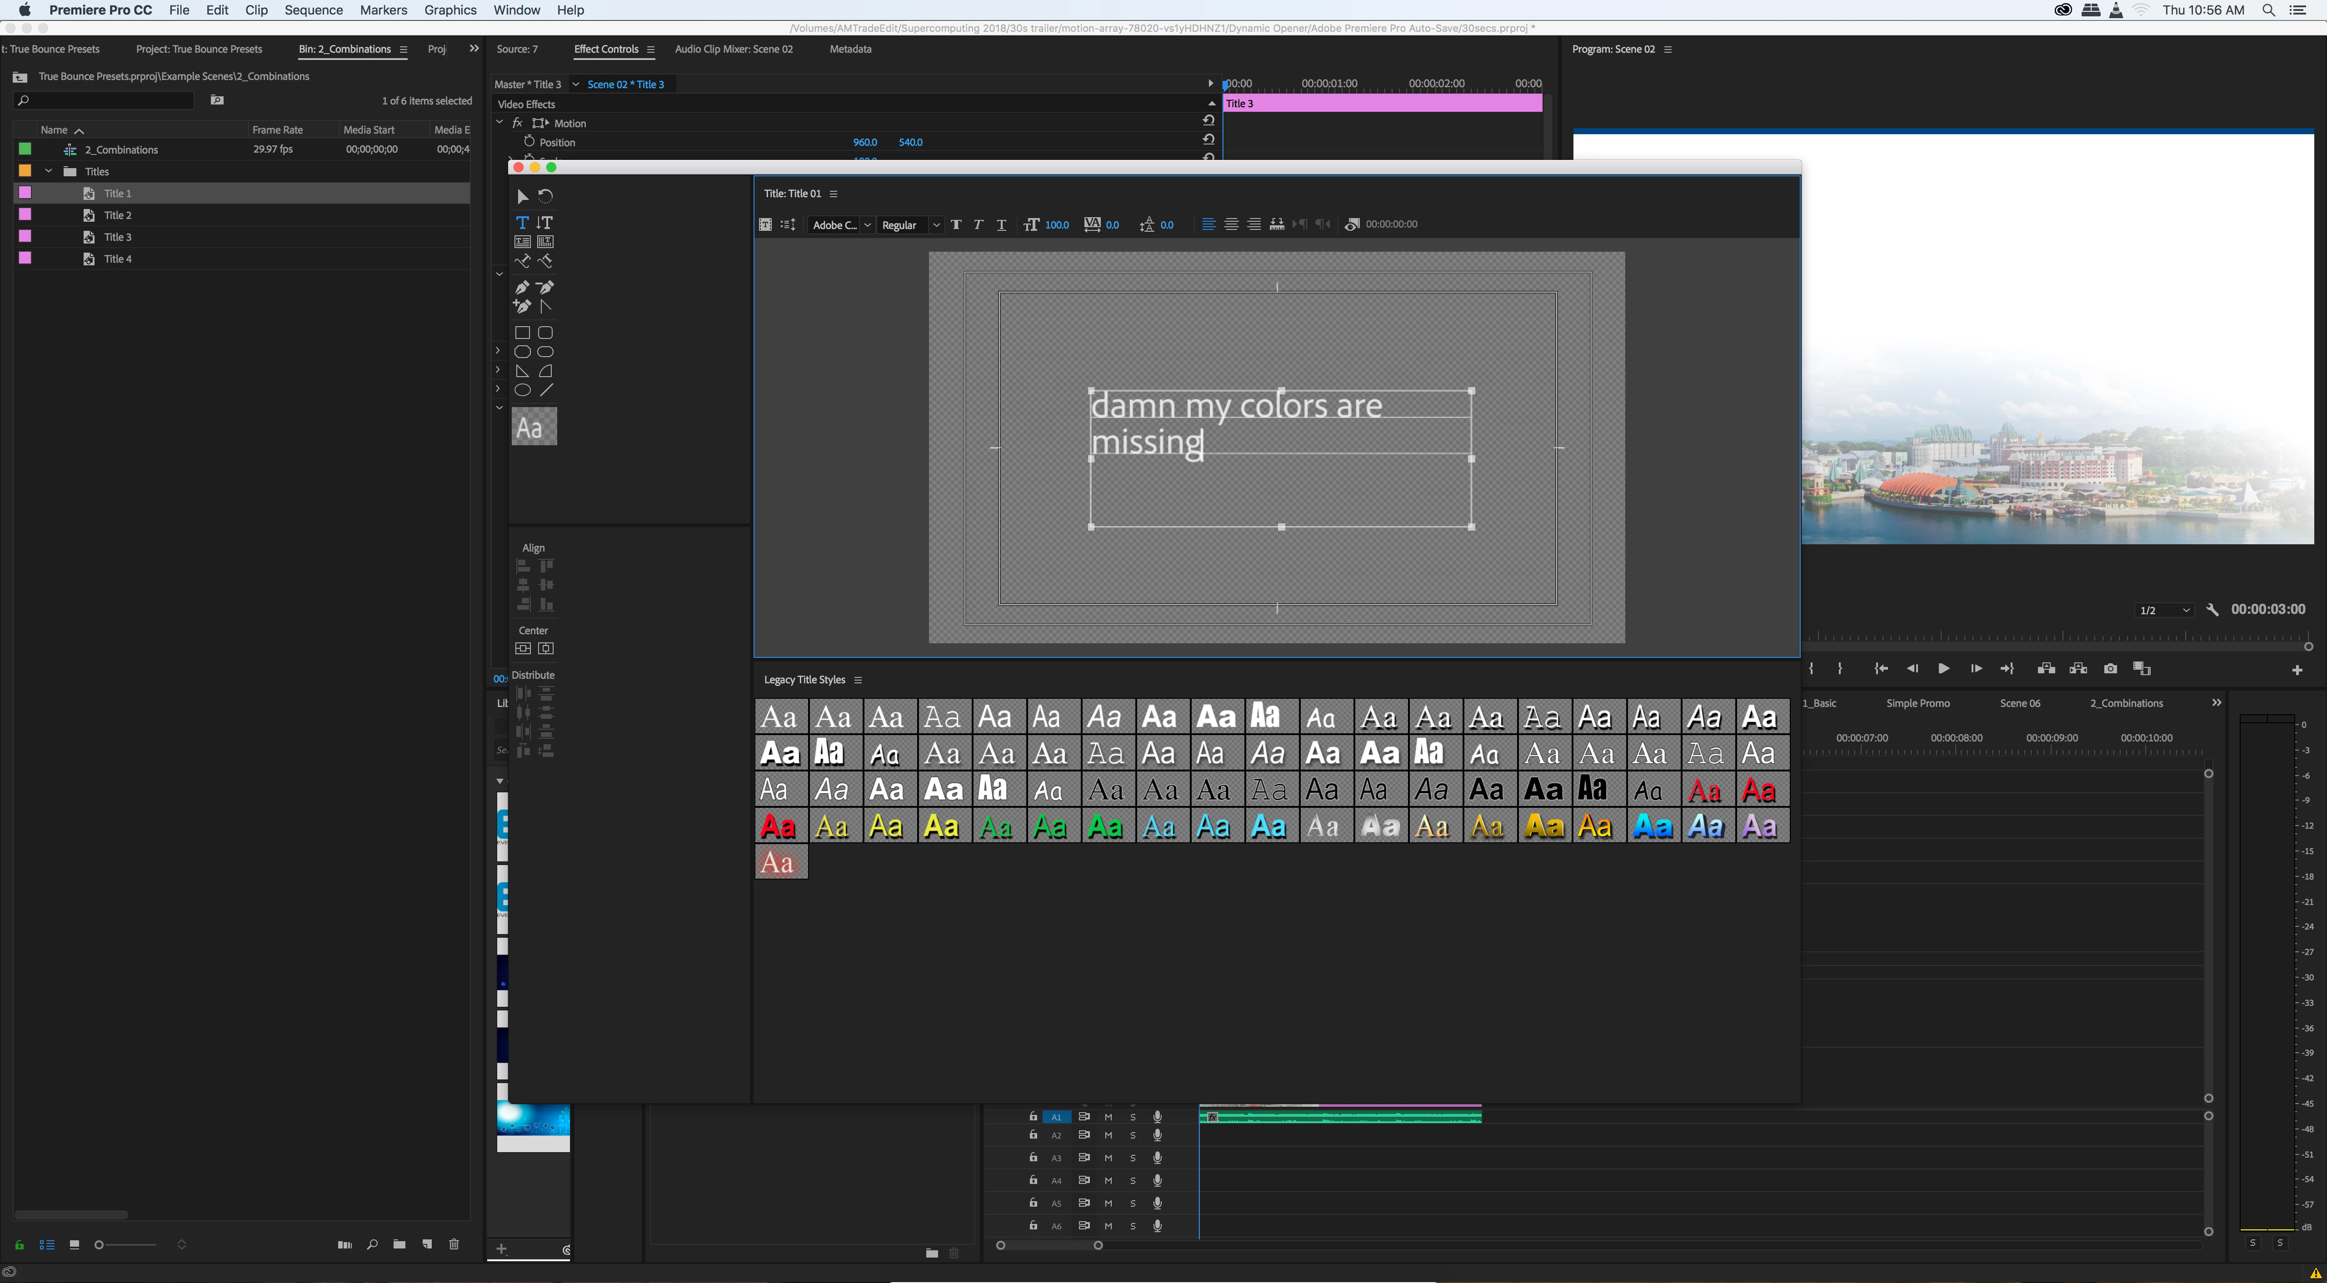Switch to Audio Clip Mixer tab
This screenshot has height=1283, width=2327.
pos(734,49)
